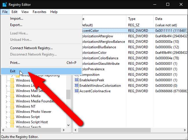Screen dimensions: 188x140
Task: Open the Help menu
Action: 54,12
